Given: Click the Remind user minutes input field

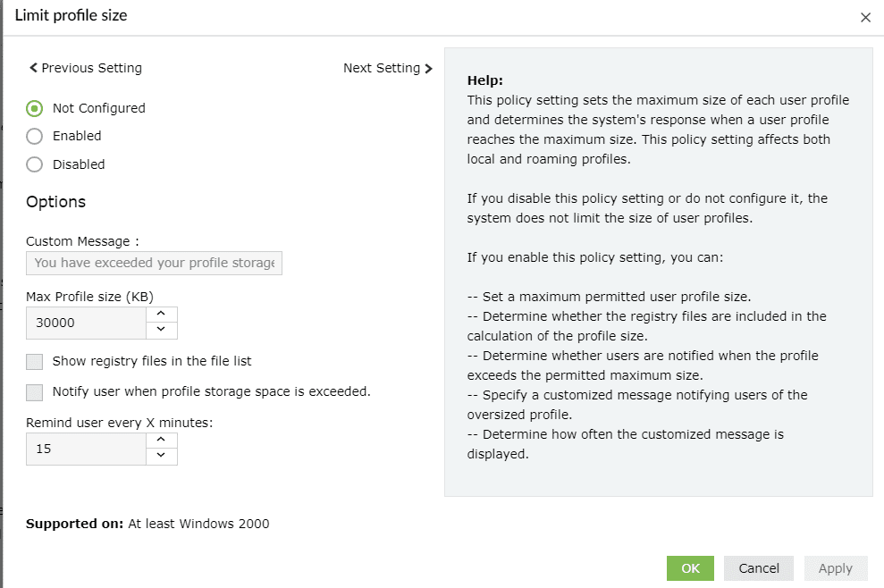Looking at the screenshot, I should 86,449.
